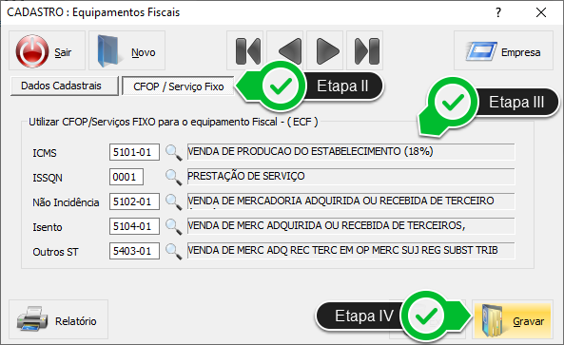Open the Empresa selector

click(503, 50)
